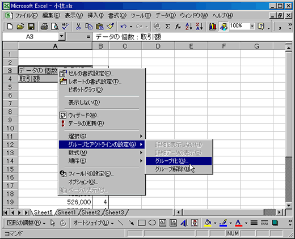
Task: Run the spelling check icon
Action: tap(65, 27)
